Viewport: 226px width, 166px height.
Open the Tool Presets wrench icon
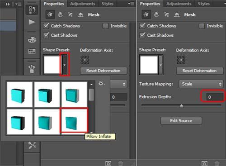click(x=32, y=146)
